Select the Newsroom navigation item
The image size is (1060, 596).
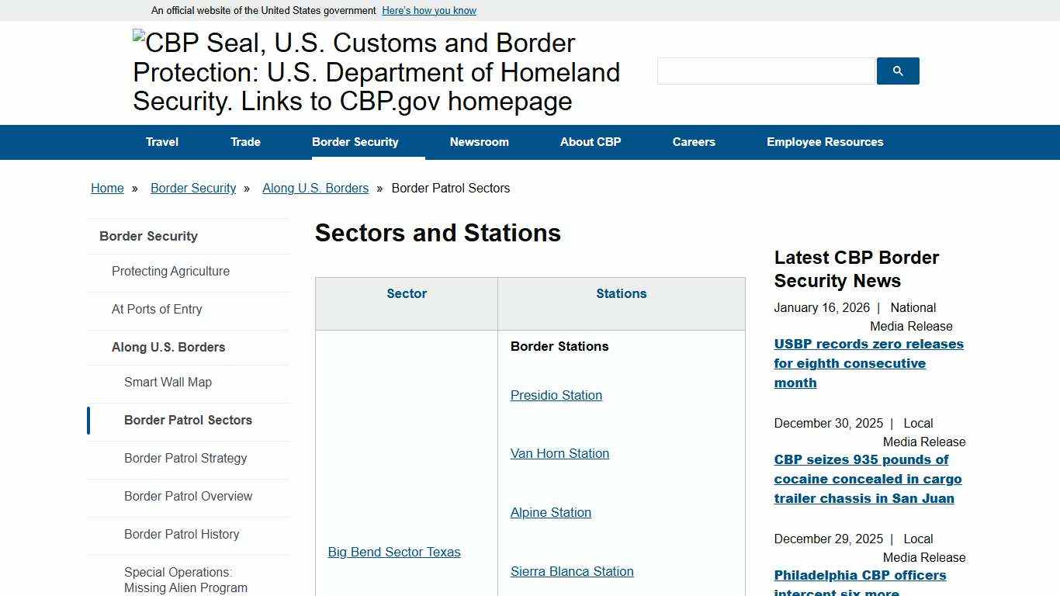click(479, 142)
